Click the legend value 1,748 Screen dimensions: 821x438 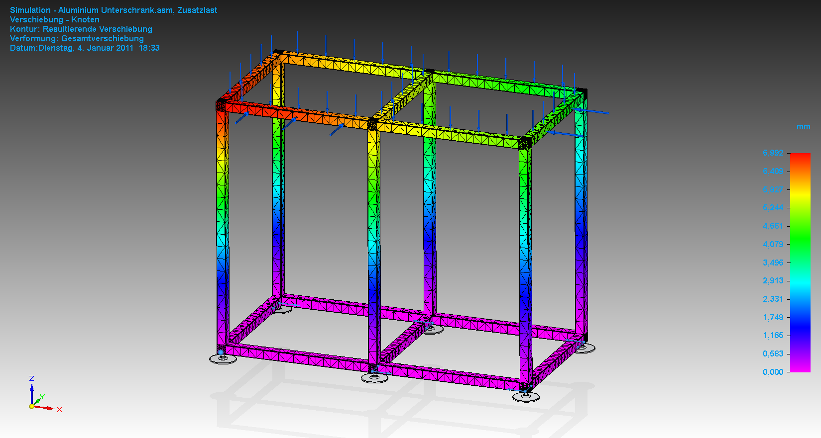click(773, 317)
